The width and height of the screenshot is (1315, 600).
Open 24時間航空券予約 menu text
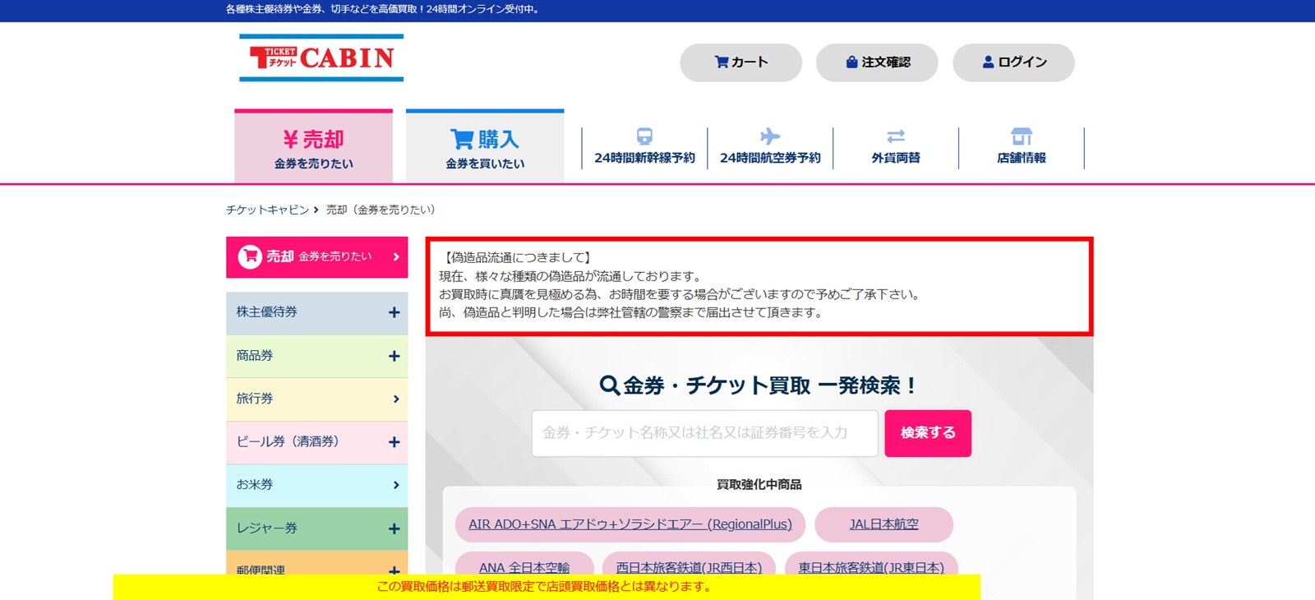[x=770, y=158]
